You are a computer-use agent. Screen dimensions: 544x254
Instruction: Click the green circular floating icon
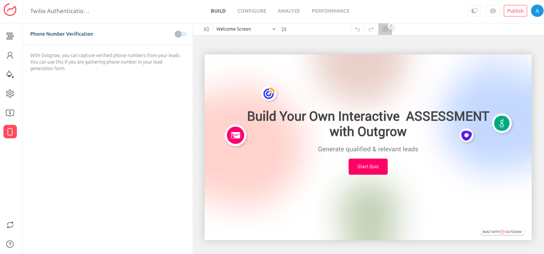[x=501, y=123]
